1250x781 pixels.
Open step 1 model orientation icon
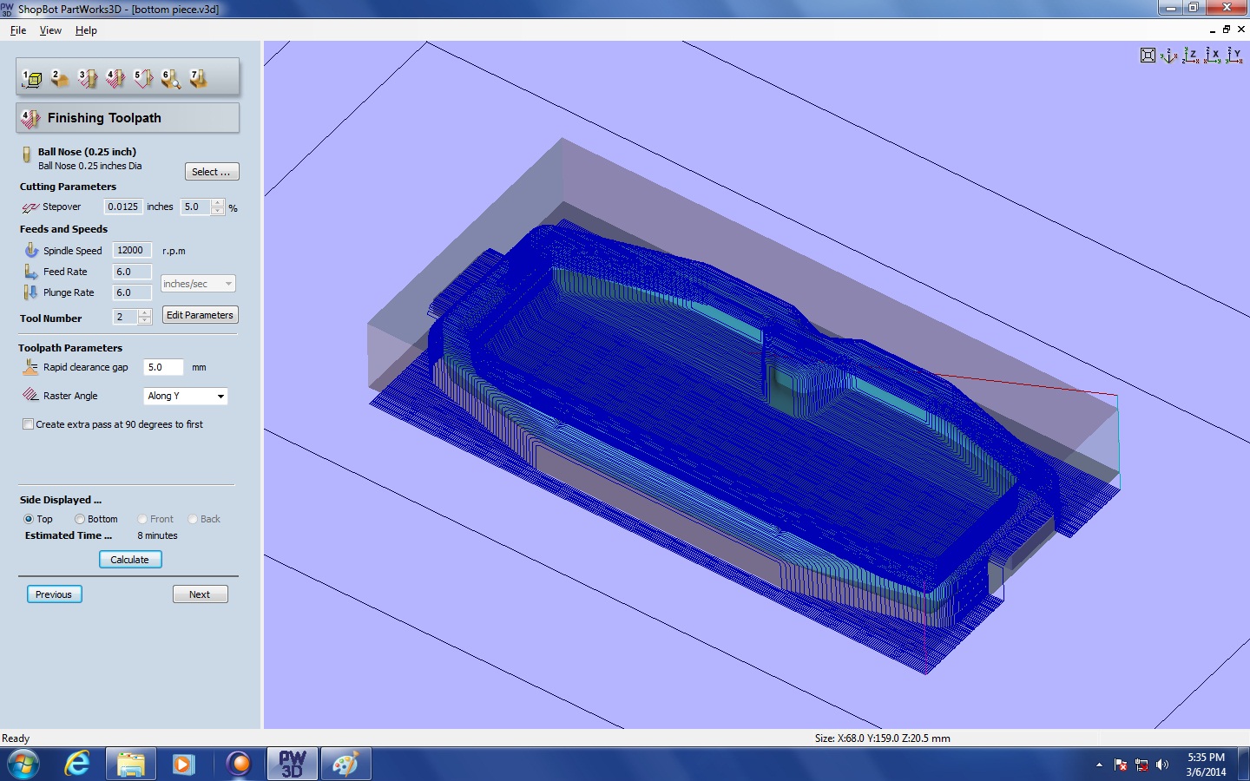32,79
